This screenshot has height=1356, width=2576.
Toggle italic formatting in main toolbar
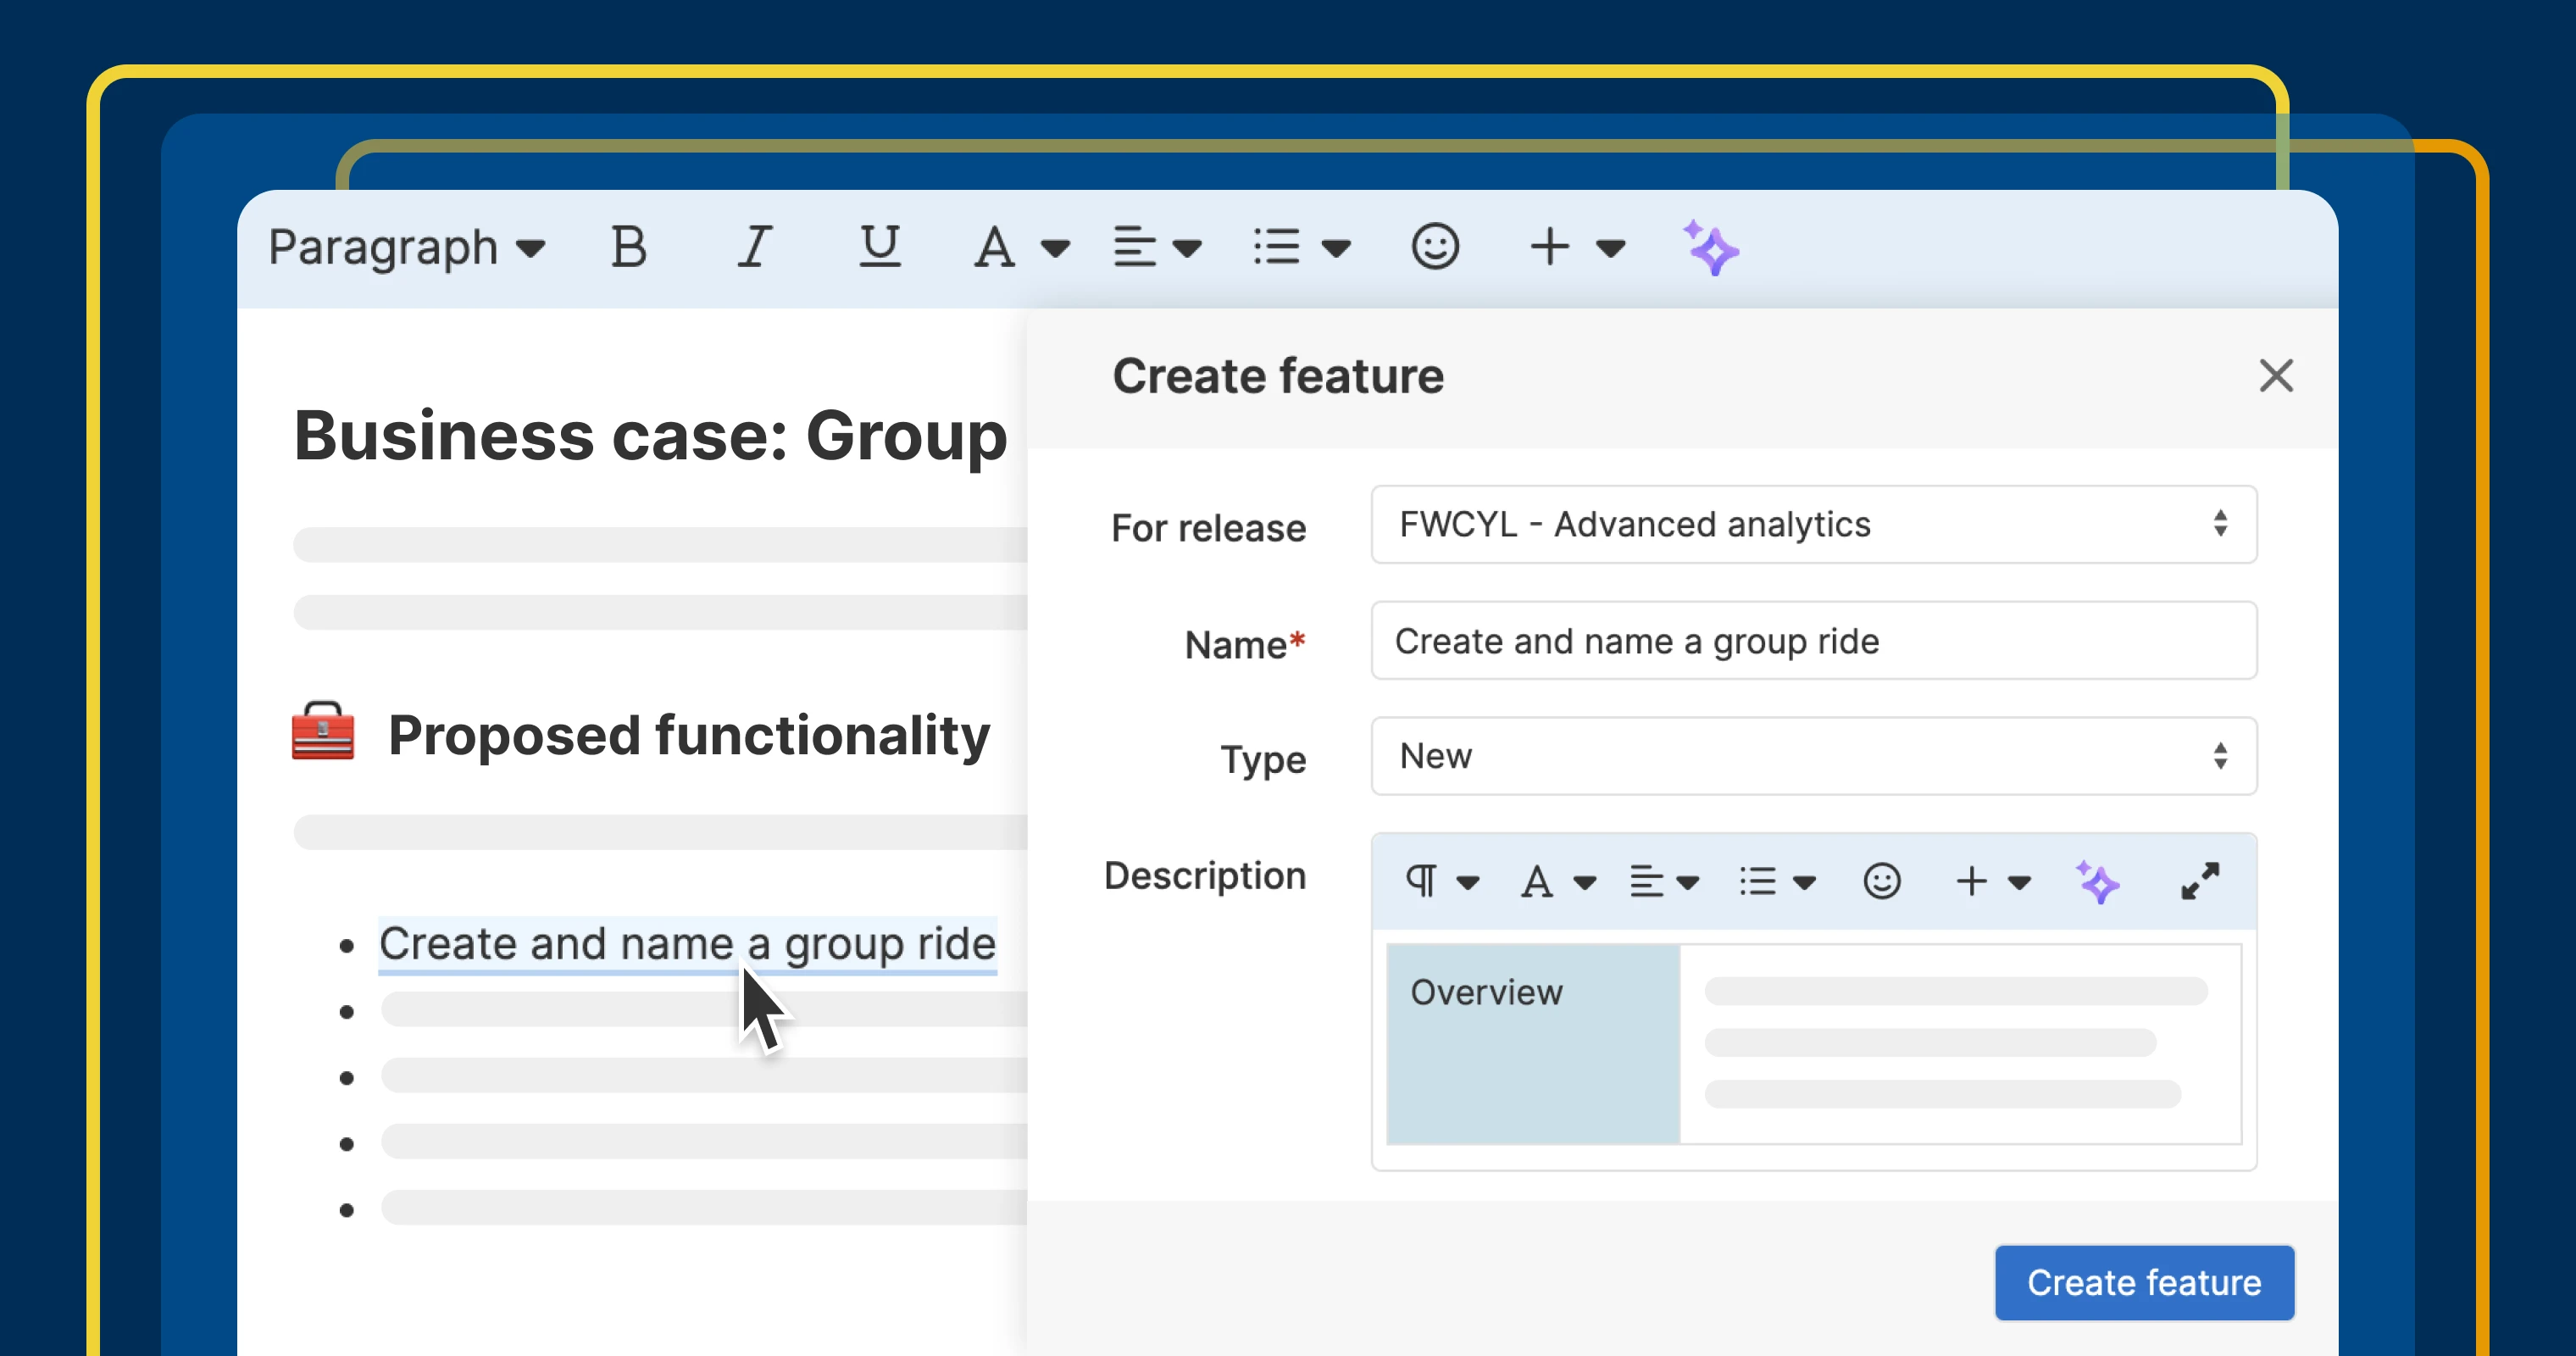754,247
